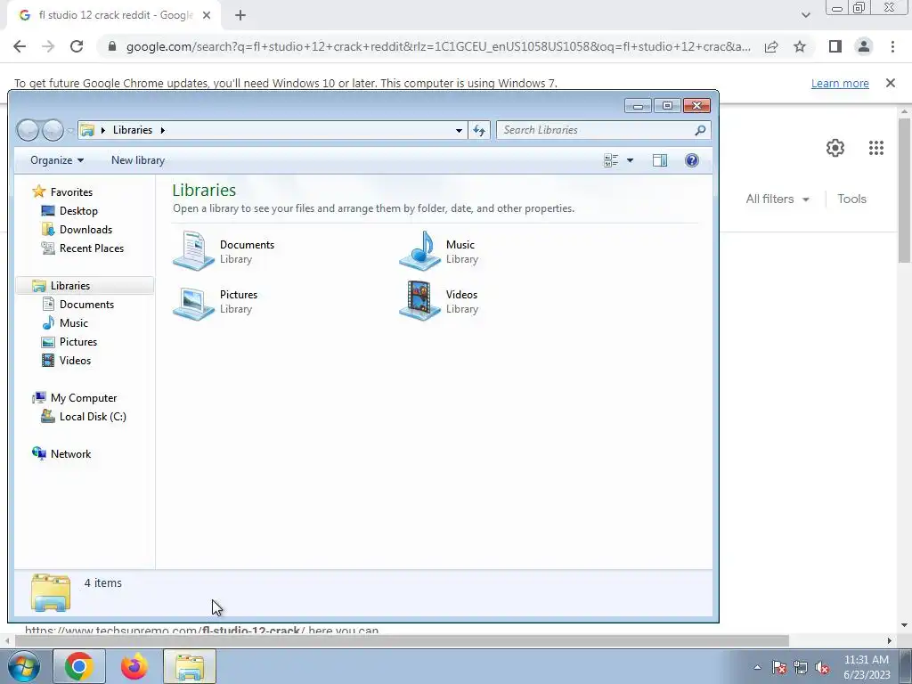Click the Windows Explorer taskbar icon
The image size is (912, 684).
click(x=190, y=666)
